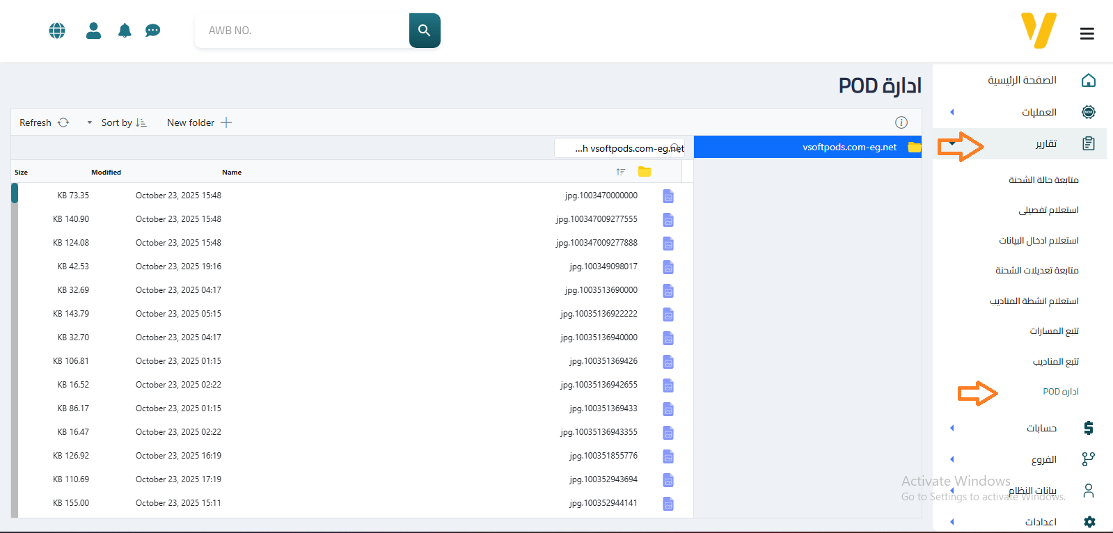Click the AWB search magnifier button
Screen dimensions: 1113x533
point(425,31)
